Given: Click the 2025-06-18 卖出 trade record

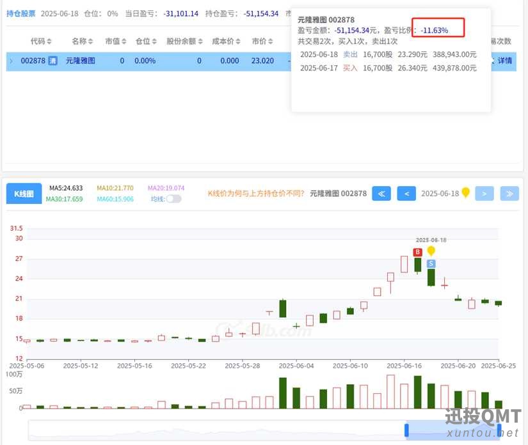Looking at the screenshot, I should tap(388, 54).
